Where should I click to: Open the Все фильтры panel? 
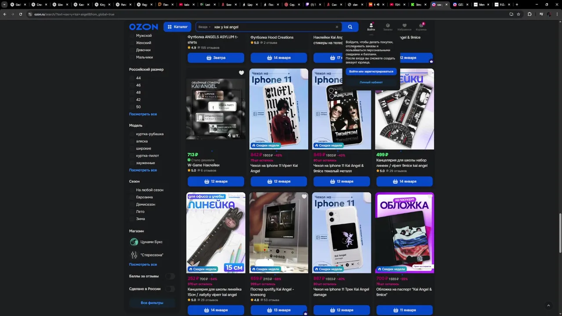[x=152, y=303]
